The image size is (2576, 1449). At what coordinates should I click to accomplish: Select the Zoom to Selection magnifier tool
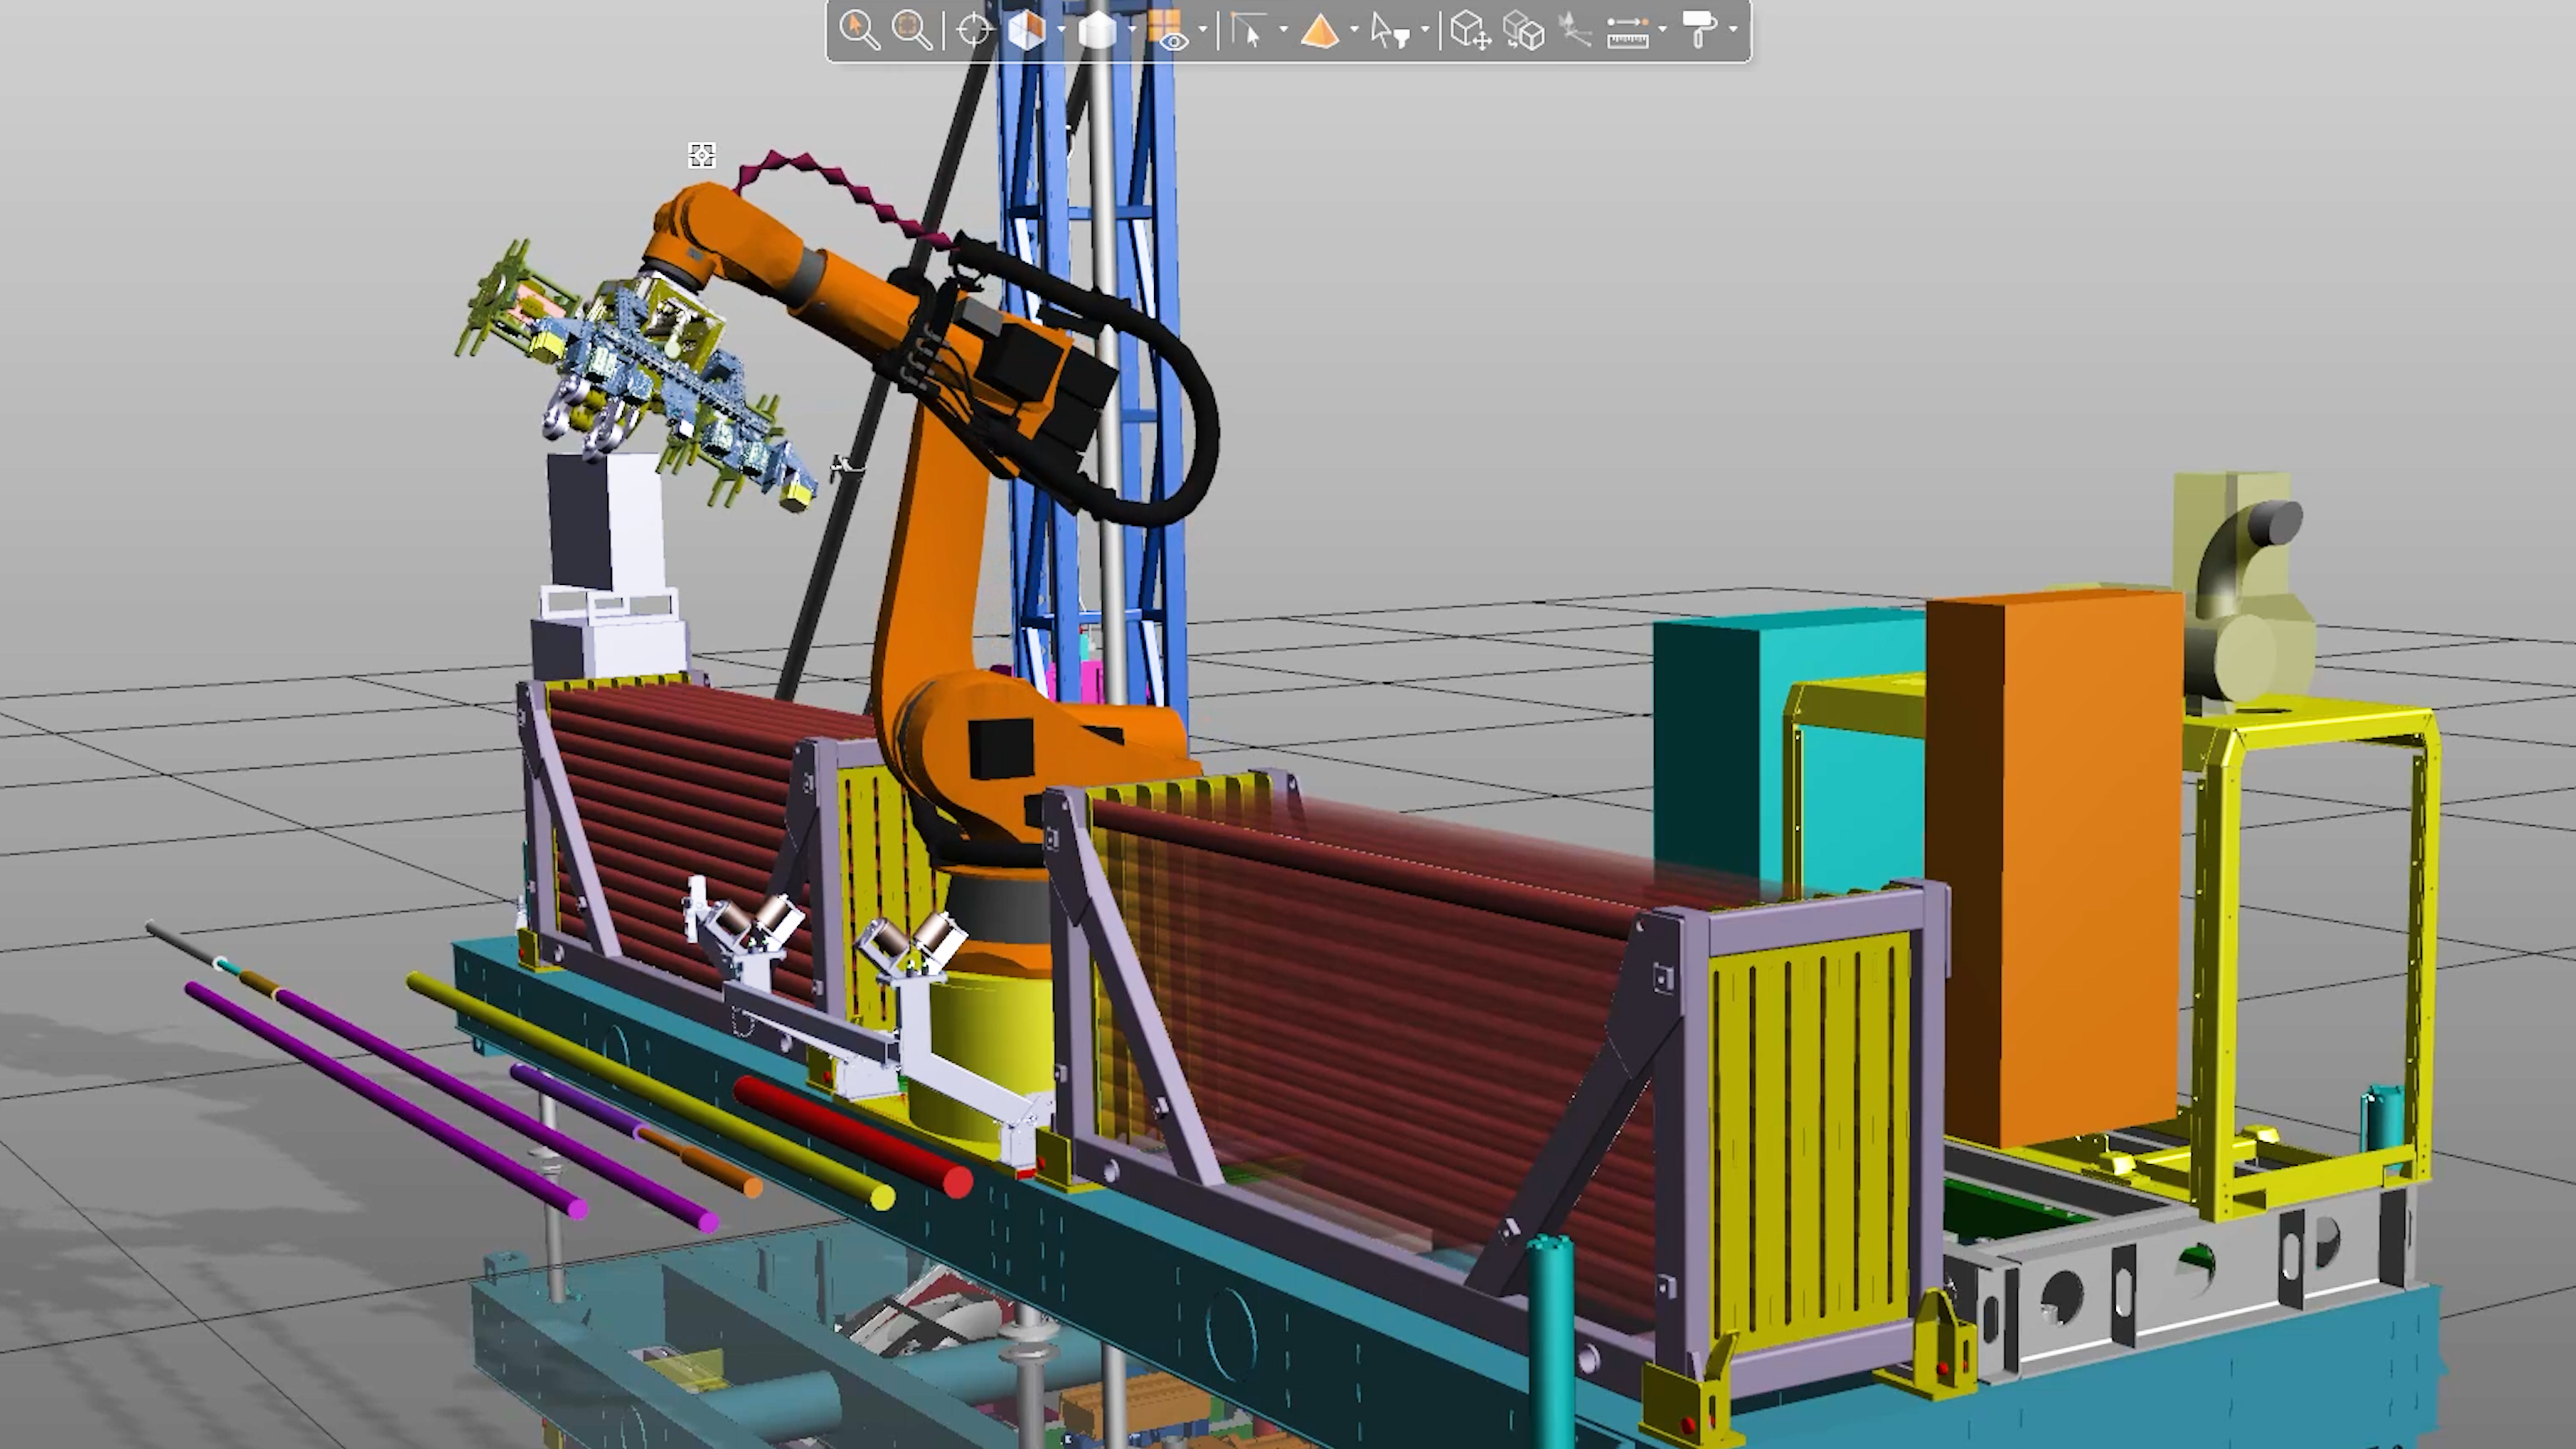(x=859, y=30)
